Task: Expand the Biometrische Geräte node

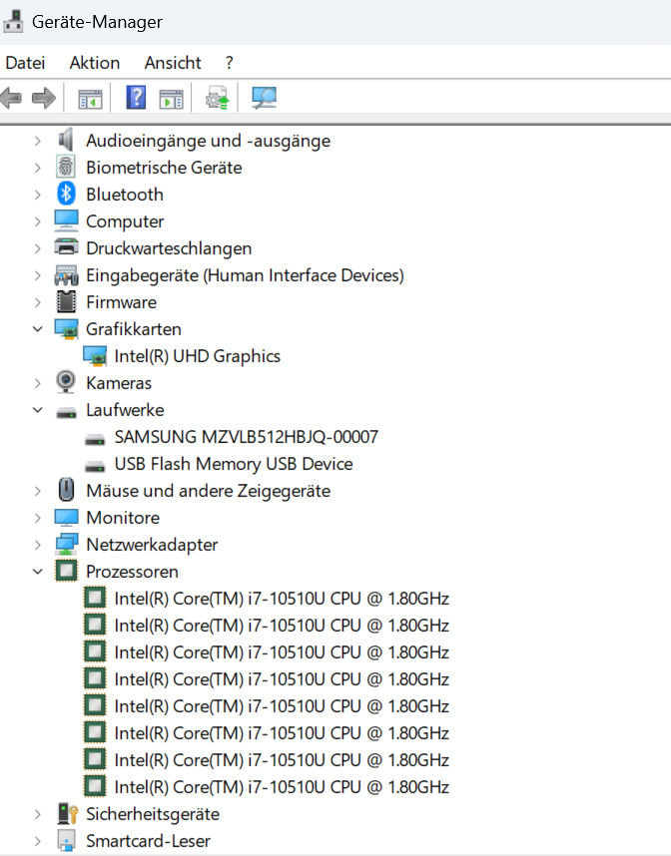Action: point(37,168)
